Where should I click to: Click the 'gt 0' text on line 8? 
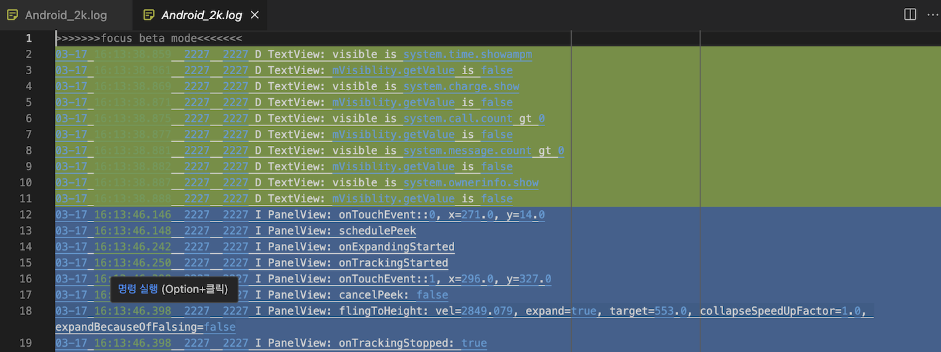pos(551,150)
